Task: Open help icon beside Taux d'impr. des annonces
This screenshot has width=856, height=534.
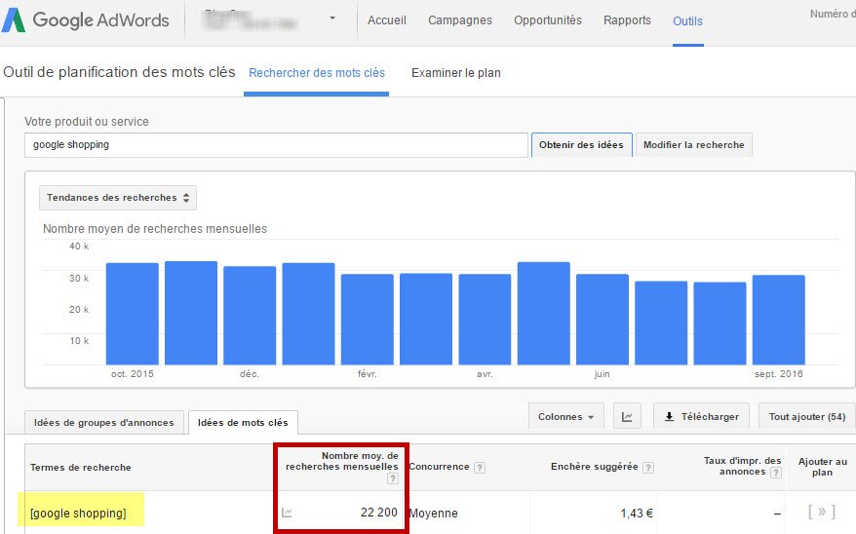Action: tap(775, 473)
